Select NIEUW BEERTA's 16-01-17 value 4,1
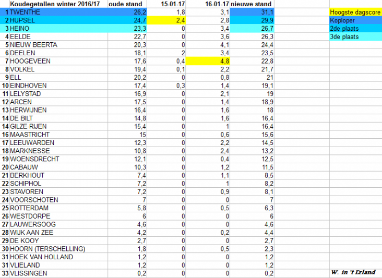Viewport: 382px width, 278px height. point(208,45)
